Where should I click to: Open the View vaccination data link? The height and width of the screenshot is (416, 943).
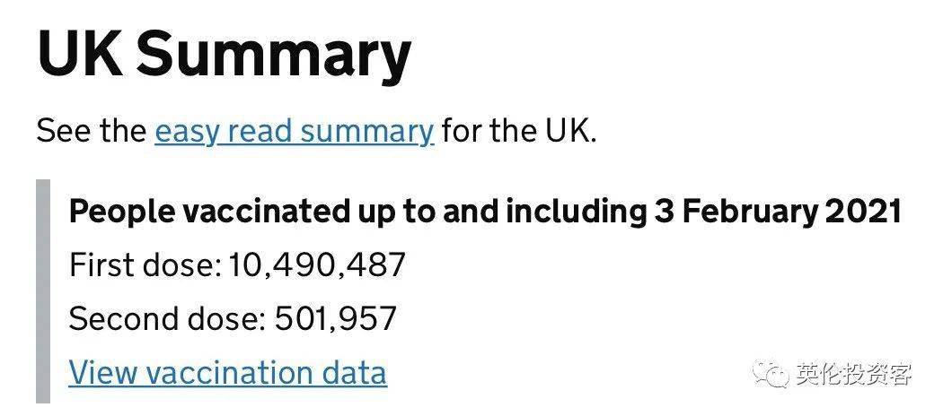coord(227,372)
